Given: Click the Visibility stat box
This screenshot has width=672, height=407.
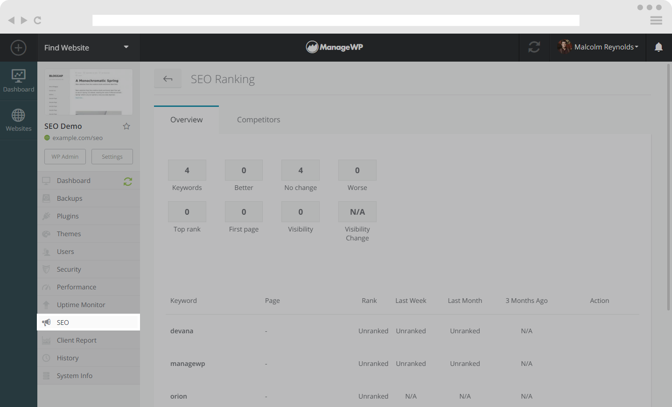Looking at the screenshot, I should (301, 212).
